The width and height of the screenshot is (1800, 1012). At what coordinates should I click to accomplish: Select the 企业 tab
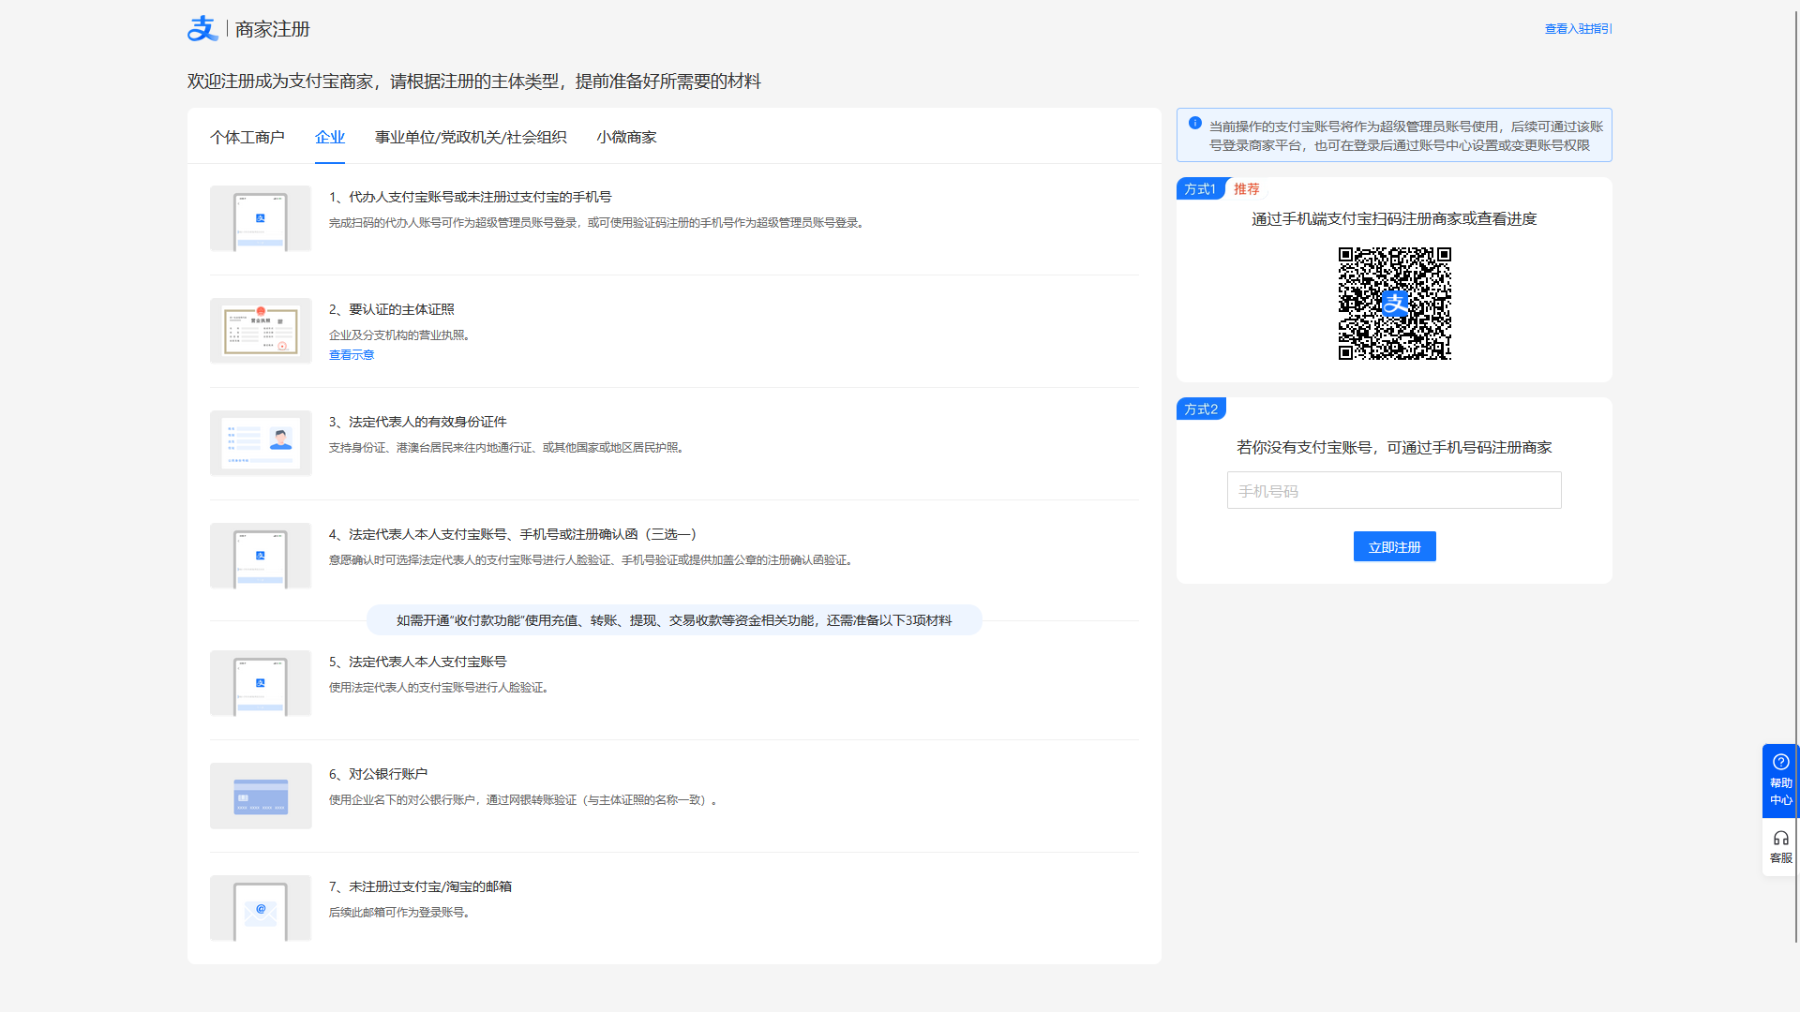pyautogui.click(x=330, y=138)
